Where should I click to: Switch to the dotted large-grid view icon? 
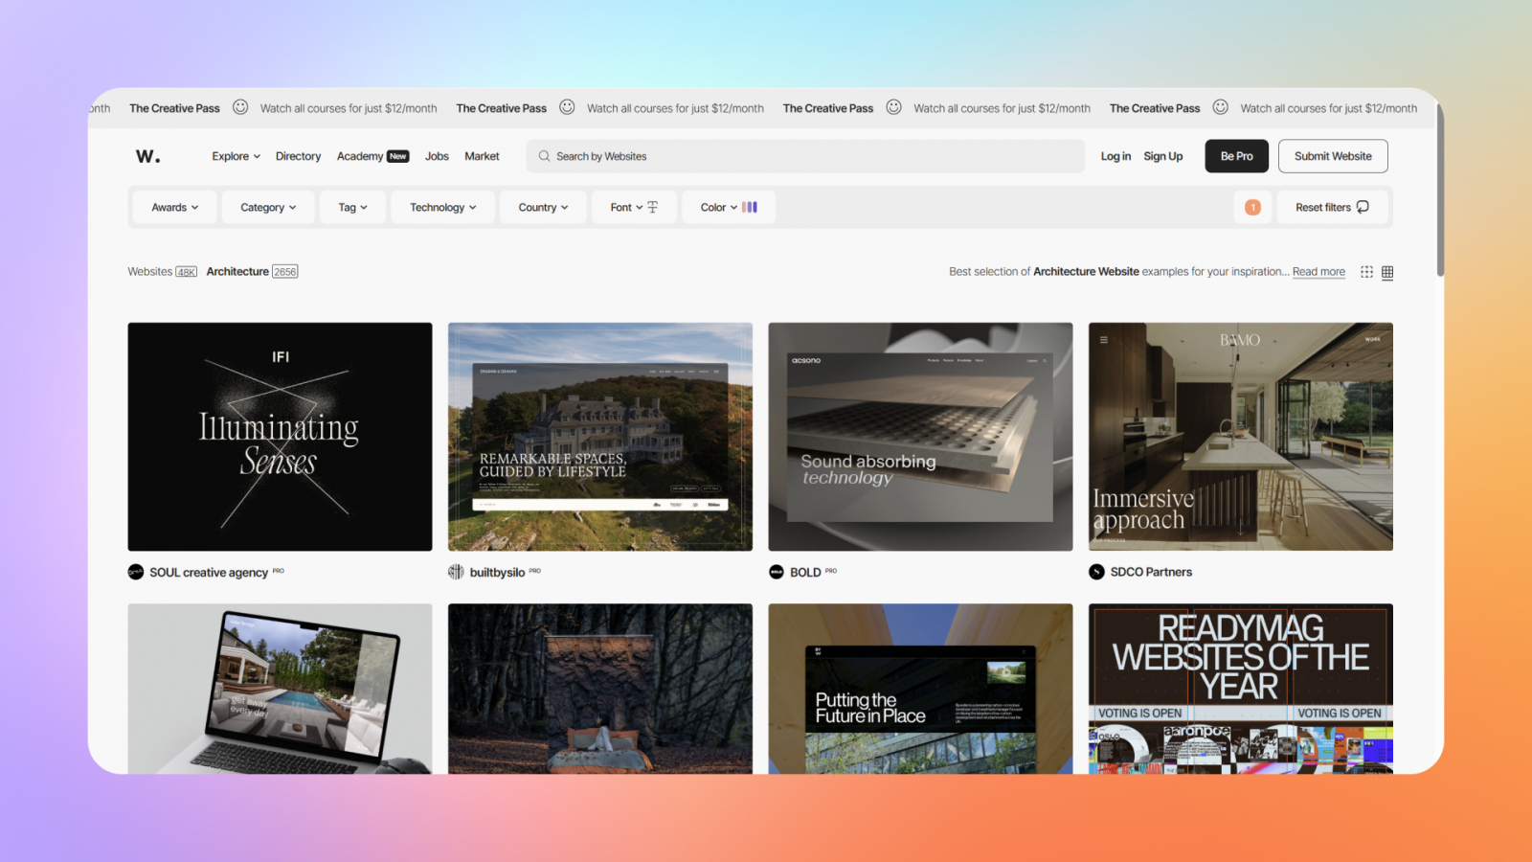click(1366, 272)
